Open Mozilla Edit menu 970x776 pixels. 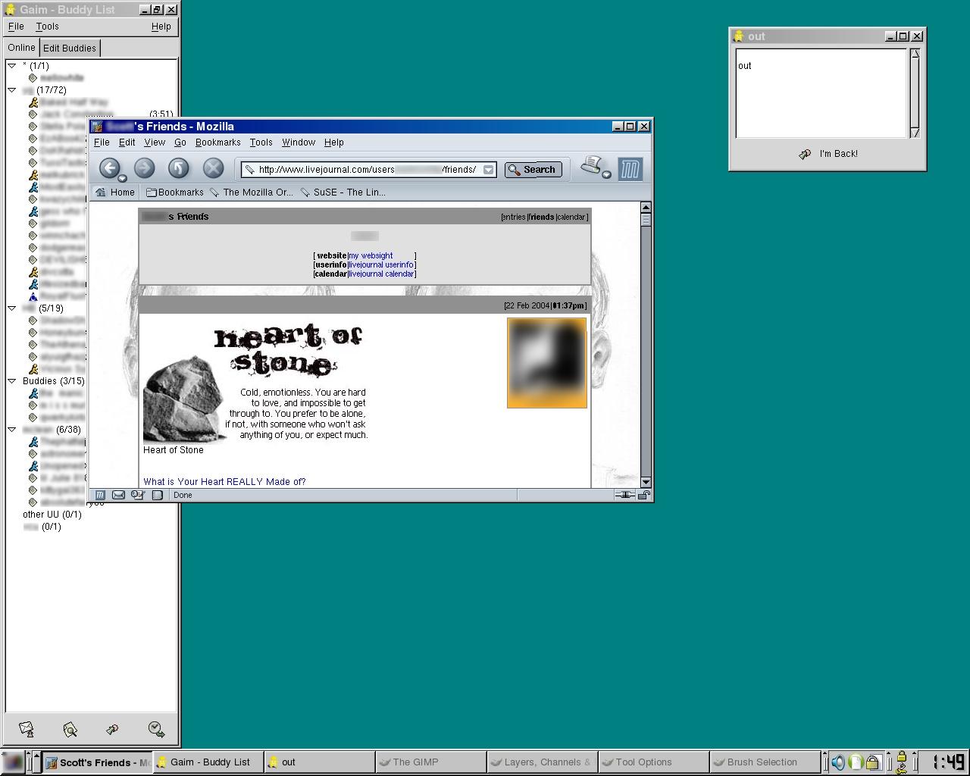[127, 142]
